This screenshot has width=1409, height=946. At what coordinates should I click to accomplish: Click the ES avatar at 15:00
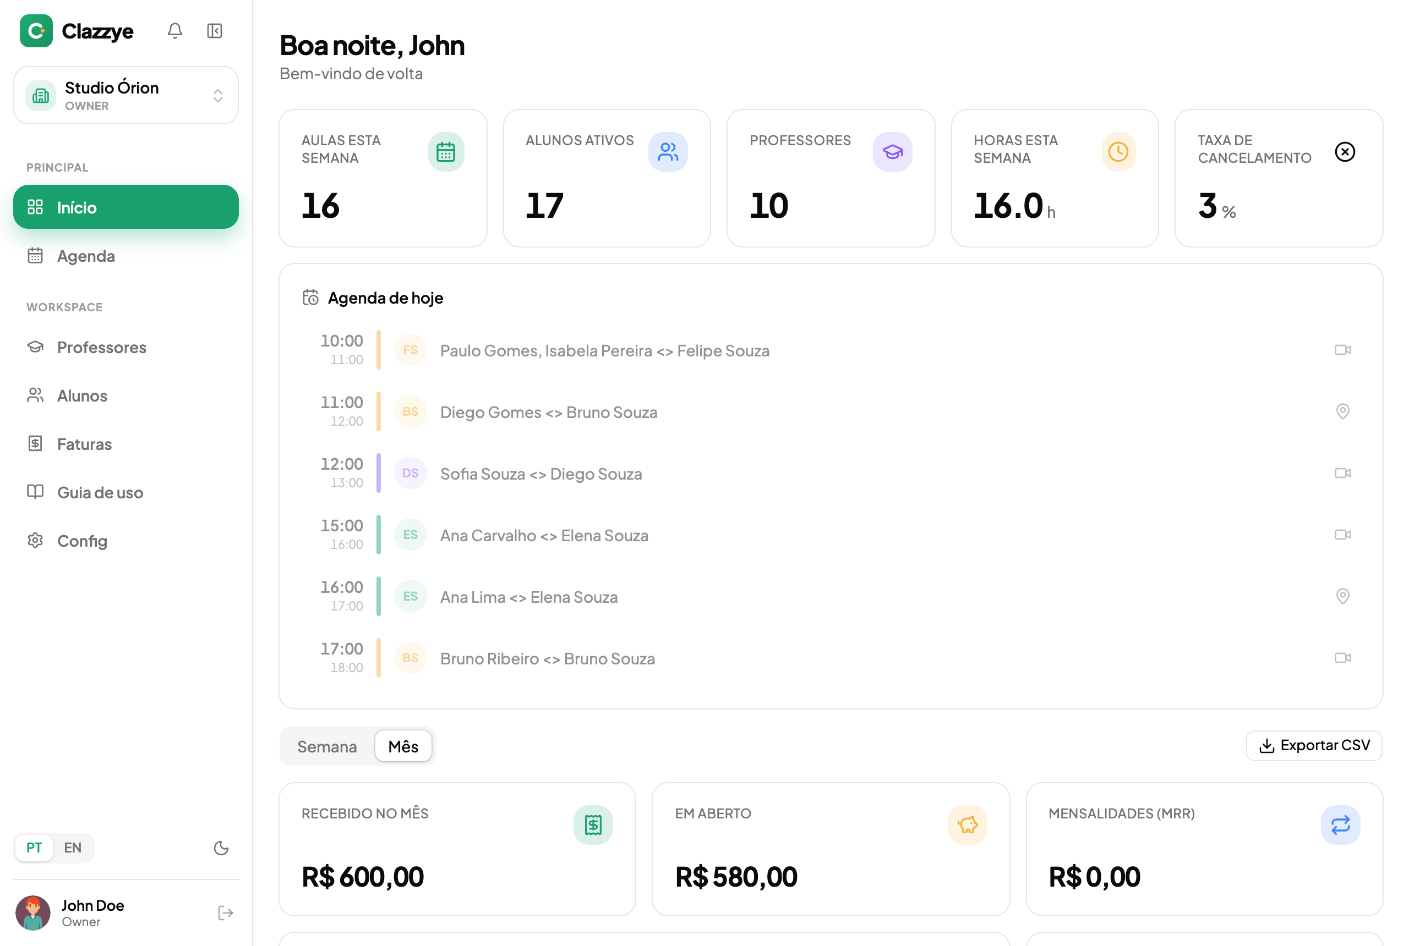[411, 535]
